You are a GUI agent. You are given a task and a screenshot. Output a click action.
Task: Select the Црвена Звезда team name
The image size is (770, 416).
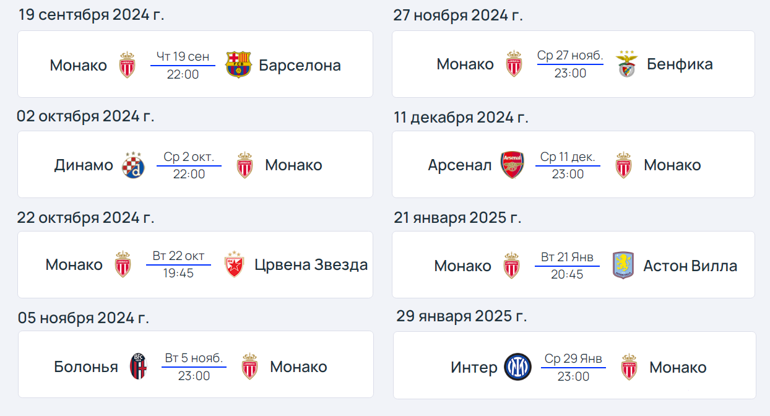coord(311,265)
